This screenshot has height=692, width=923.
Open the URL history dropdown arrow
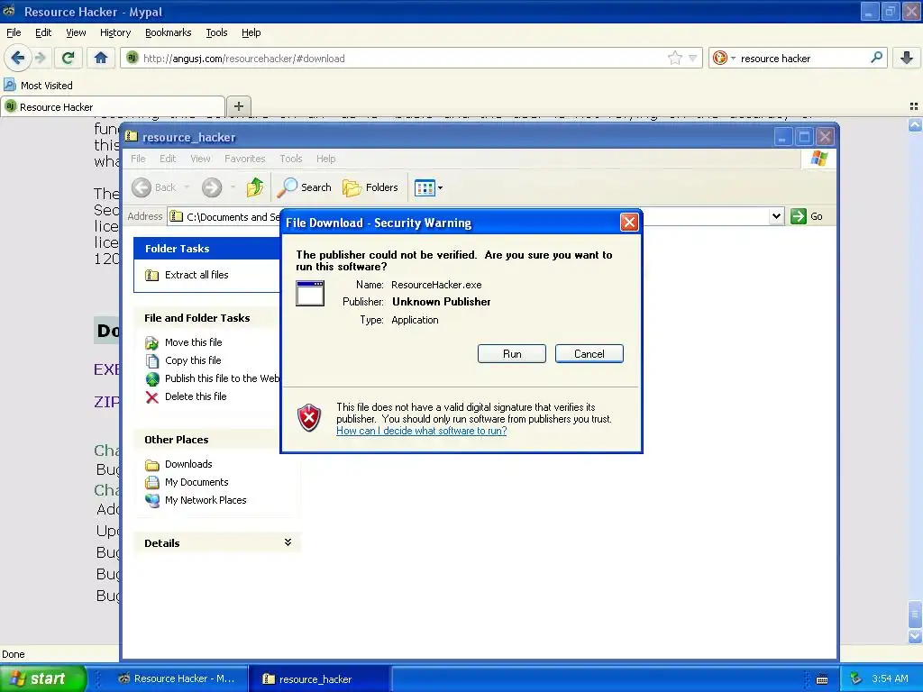tap(693, 58)
